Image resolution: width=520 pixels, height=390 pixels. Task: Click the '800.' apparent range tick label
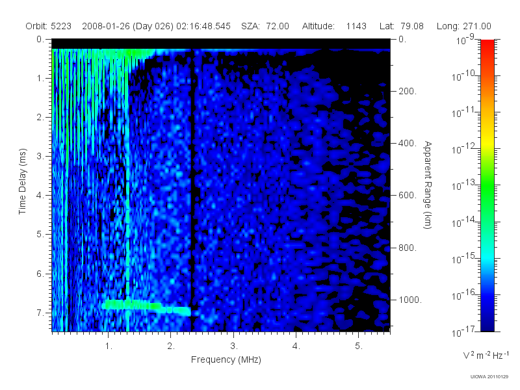coord(408,248)
